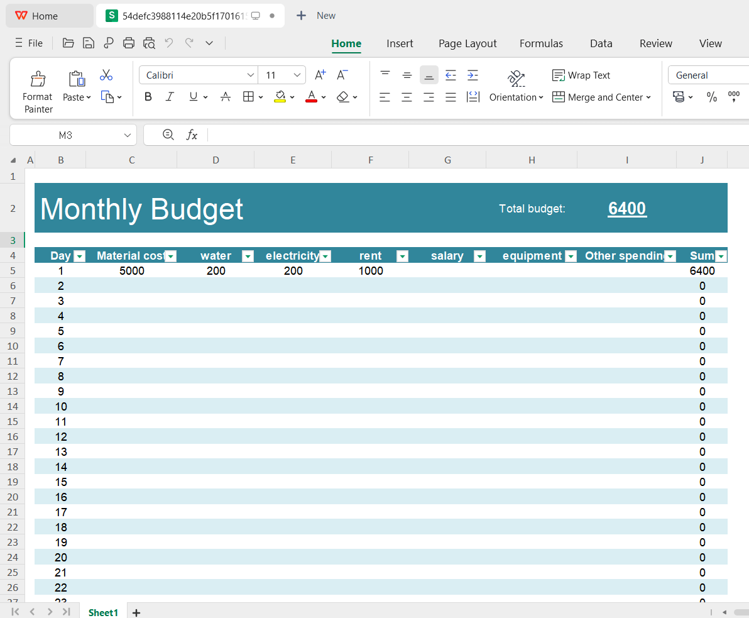
Task: Click the currency format icon
Action: (678, 97)
